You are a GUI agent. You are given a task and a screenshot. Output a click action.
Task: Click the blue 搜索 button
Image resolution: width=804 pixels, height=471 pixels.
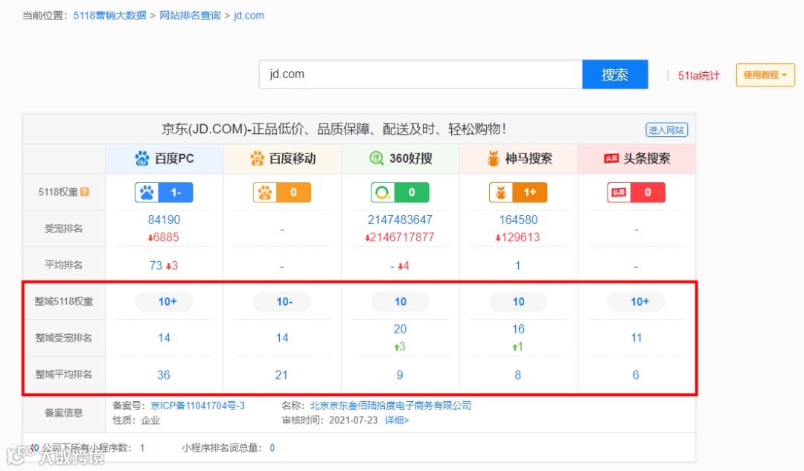pos(615,74)
